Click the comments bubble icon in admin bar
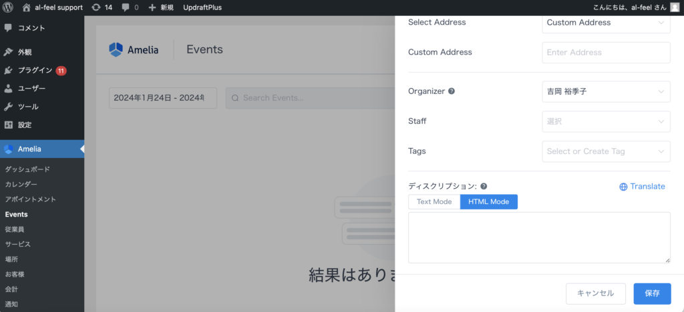 point(126,7)
